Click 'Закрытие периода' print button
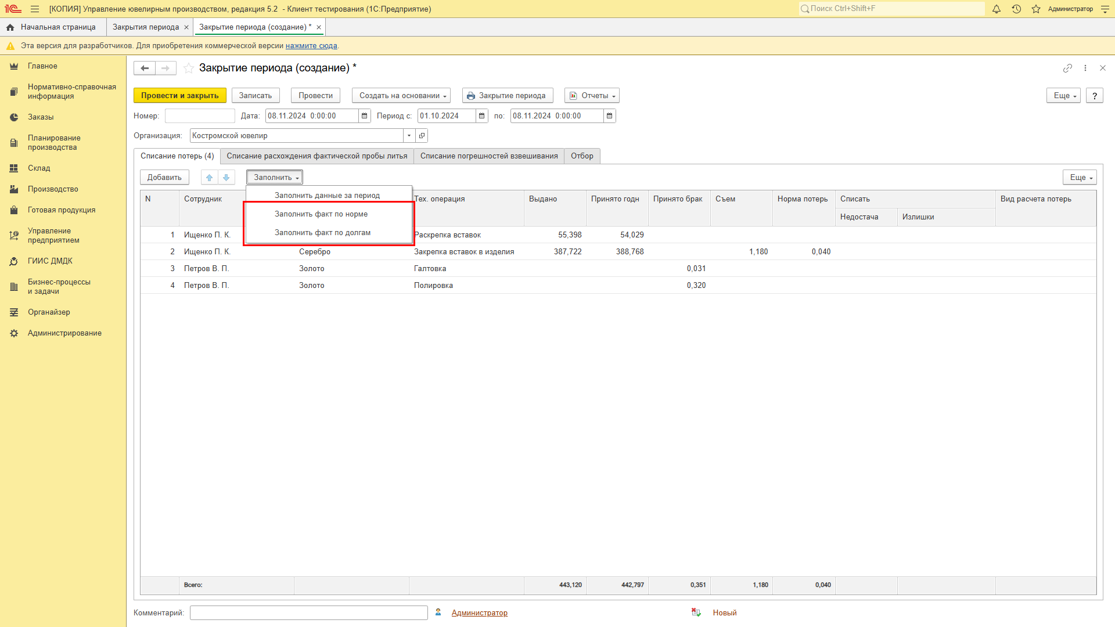Image resolution: width=1115 pixels, height=627 pixels. 508,96
